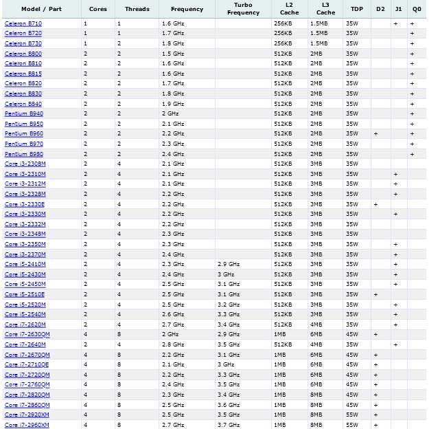438x429 pixels.
Task: Open the Core i5-2510E link
Action: (25, 294)
